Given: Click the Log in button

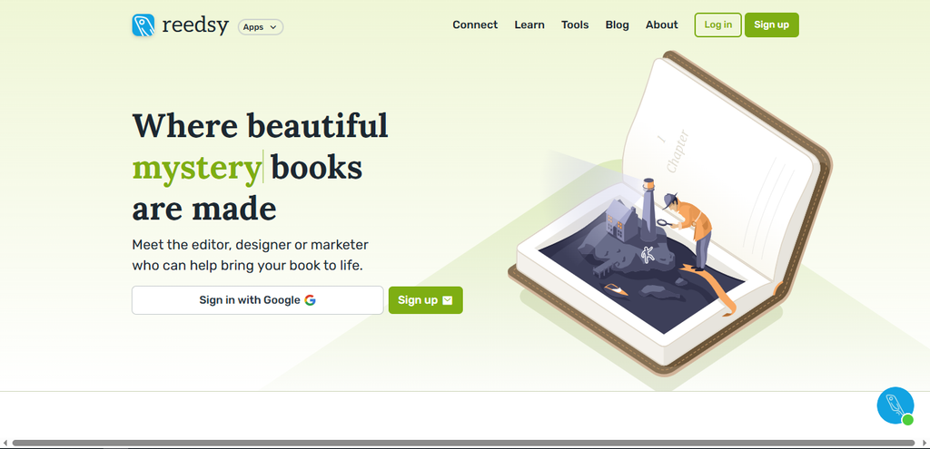Looking at the screenshot, I should point(718,24).
